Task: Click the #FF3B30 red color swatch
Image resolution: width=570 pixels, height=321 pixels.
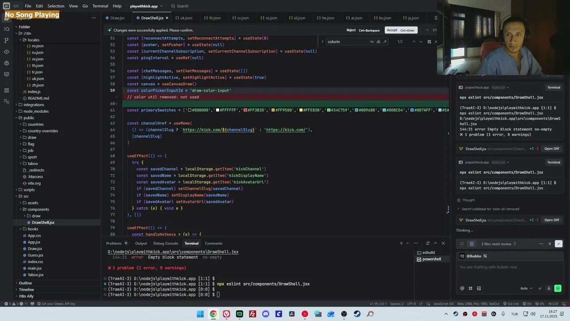Action: point(245,110)
